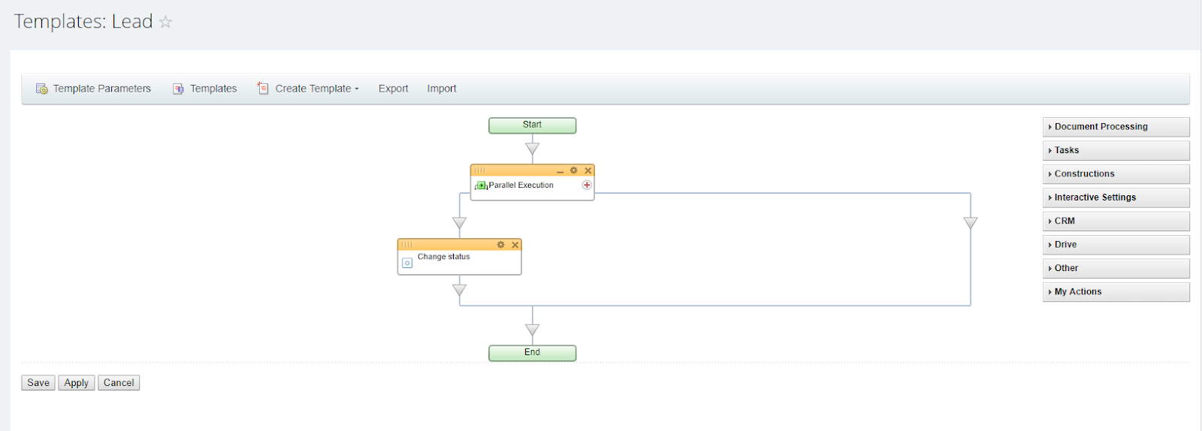Open settings gear of Parallel Execution block
The image size is (1202, 431).
pyautogui.click(x=574, y=170)
